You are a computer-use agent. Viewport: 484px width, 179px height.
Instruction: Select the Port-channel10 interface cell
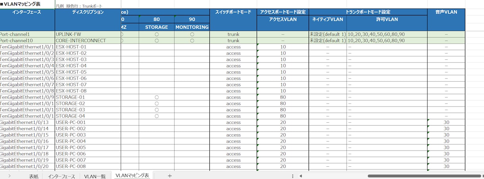pyautogui.click(x=27, y=41)
